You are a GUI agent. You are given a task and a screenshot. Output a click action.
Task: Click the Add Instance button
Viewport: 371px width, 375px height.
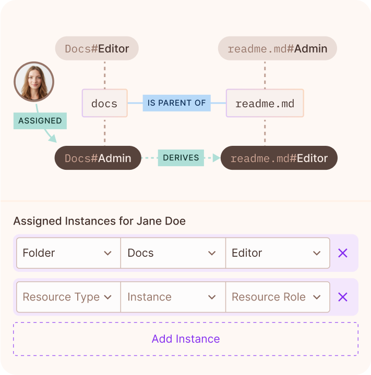(186, 339)
